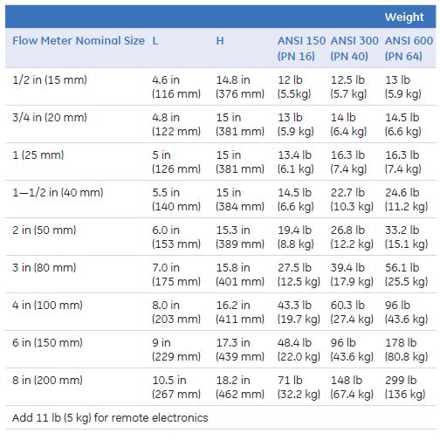Click the 299 lb (136 kg) weight cell
This screenshot has height=440, width=440.
coord(405,387)
